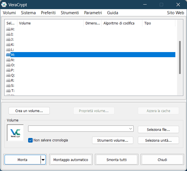Image resolution: width=187 pixels, height=171 pixels.
Task: Click the drive icon for I:
Action: (8, 34)
